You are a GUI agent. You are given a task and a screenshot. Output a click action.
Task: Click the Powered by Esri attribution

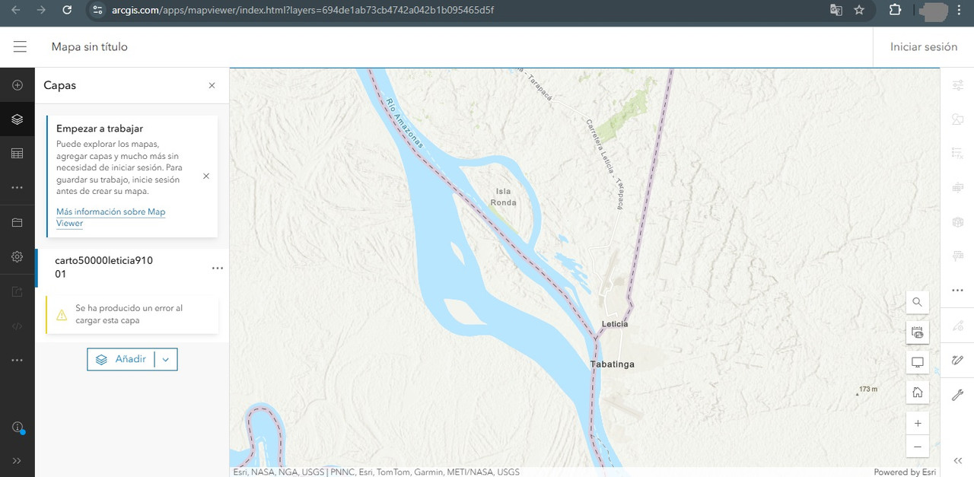point(905,472)
